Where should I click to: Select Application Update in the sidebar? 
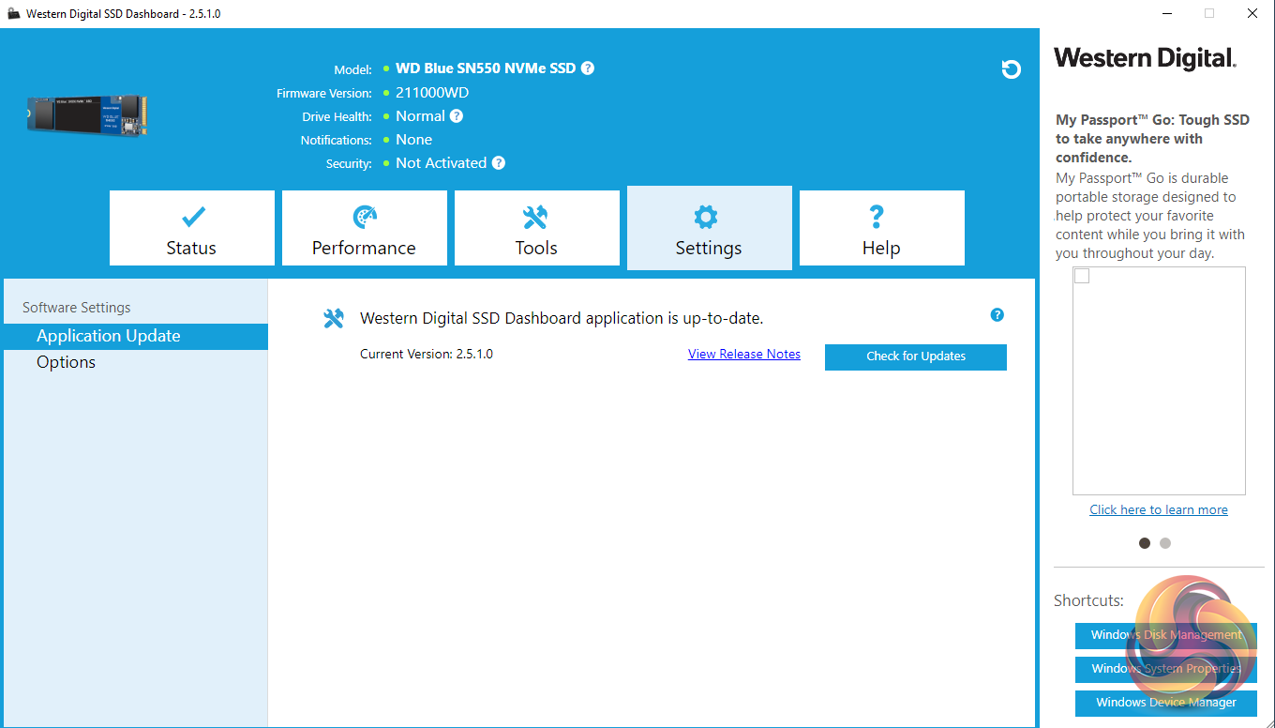tap(136, 336)
